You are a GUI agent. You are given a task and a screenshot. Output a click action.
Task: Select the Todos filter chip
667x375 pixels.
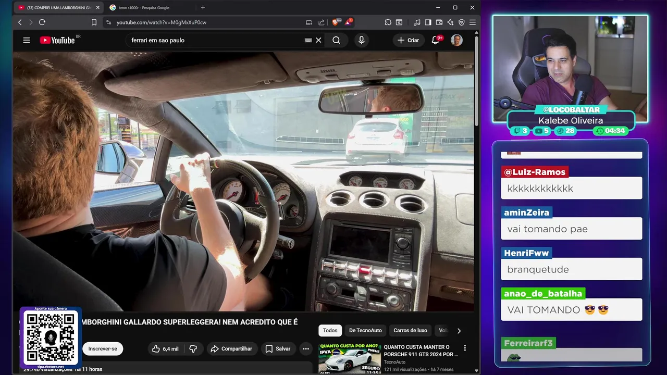330,330
